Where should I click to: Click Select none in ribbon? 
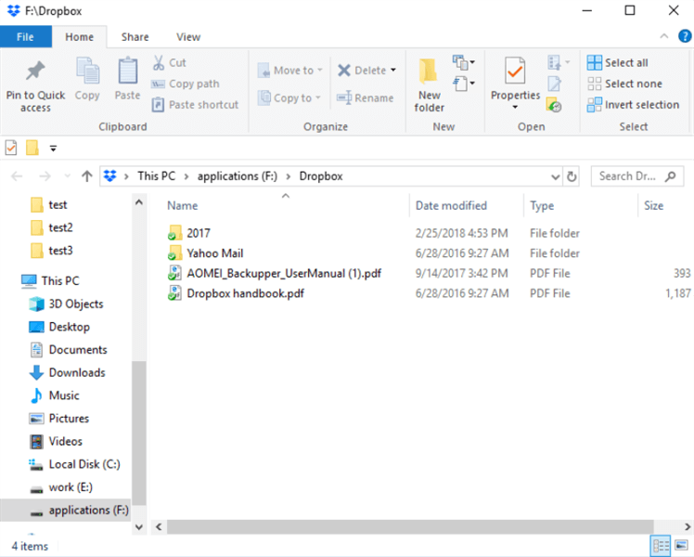click(625, 84)
